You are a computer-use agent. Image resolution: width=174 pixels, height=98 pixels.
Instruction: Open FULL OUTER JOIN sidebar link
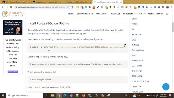click(x=140, y=81)
